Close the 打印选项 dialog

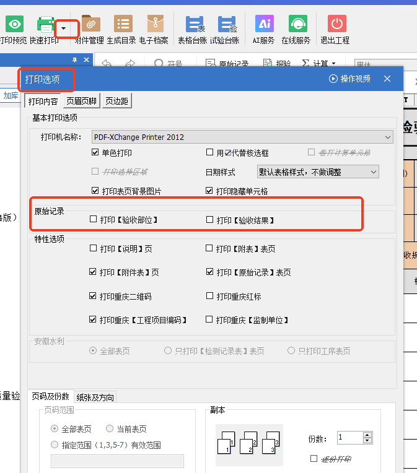pyautogui.click(x=387, y=79)
